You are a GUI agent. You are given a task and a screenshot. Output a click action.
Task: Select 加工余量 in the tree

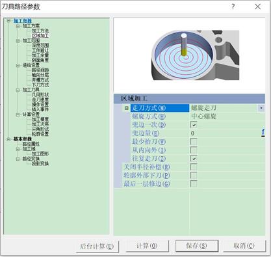pyautogui.click(x=40, y=55)
